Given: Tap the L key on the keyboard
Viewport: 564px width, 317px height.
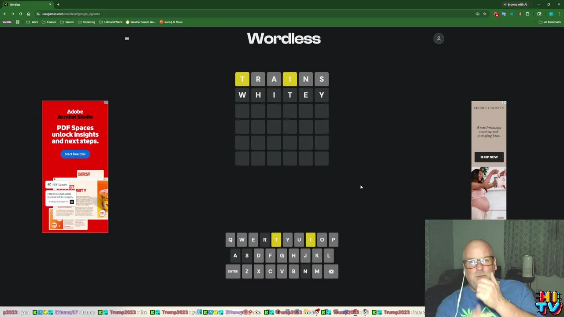Looking at the screenshot, I should click(328, 255).
